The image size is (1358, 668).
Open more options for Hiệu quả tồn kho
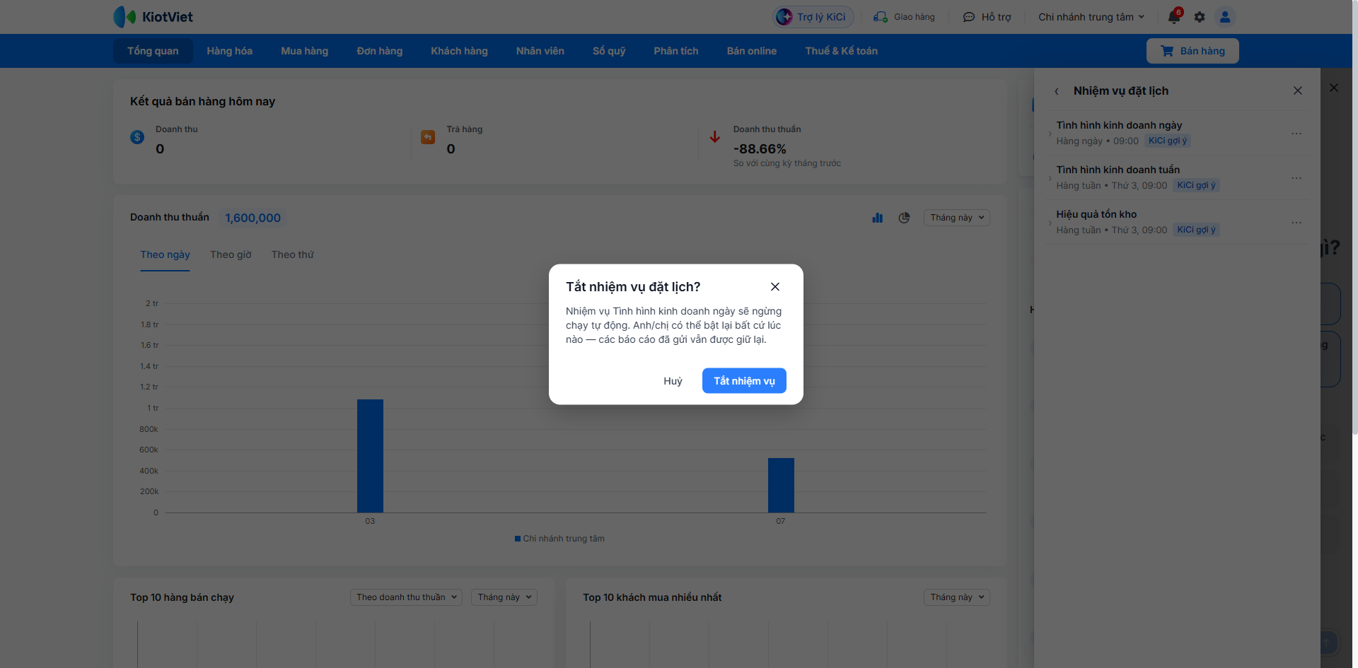(1296, 223)
